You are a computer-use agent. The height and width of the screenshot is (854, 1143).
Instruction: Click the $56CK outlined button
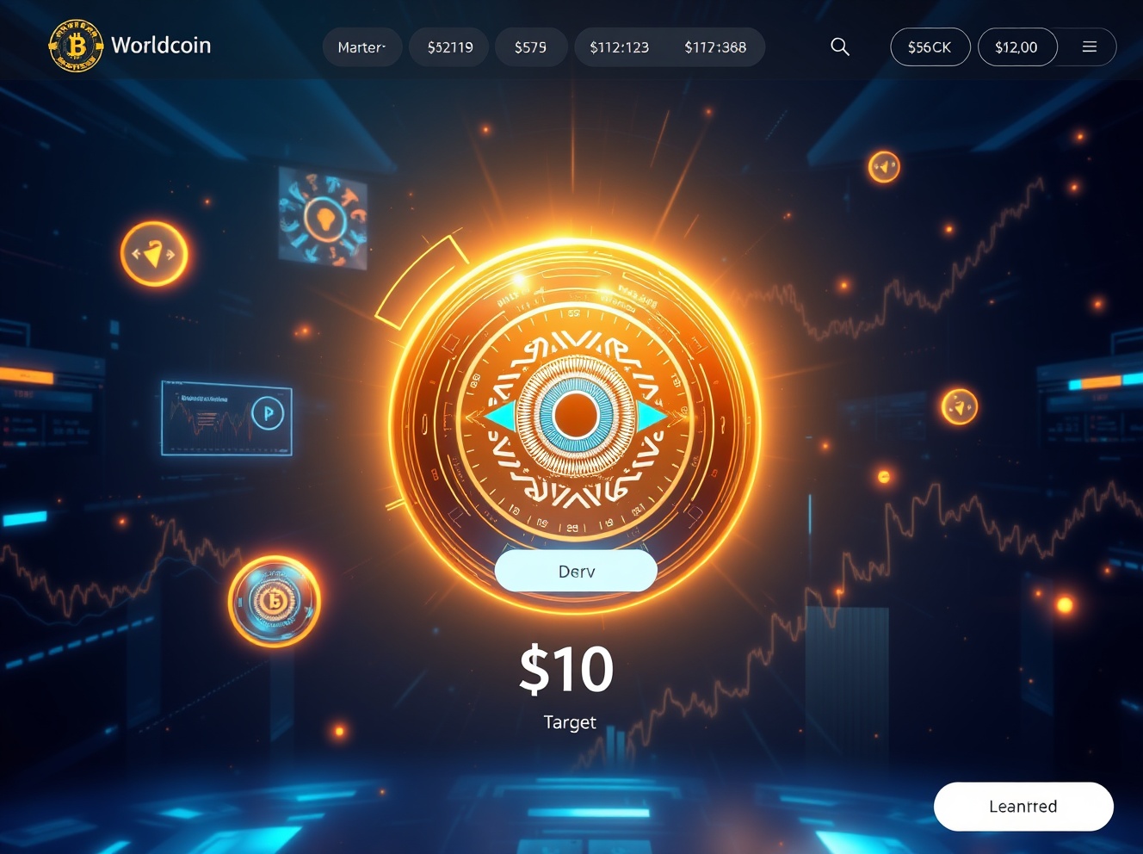point(930,47)
